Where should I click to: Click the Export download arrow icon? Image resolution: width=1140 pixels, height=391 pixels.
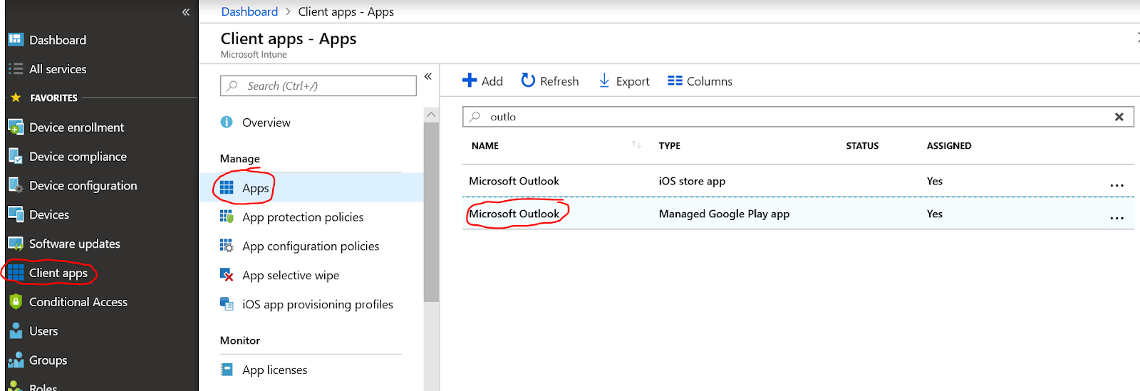pos(604,80)
